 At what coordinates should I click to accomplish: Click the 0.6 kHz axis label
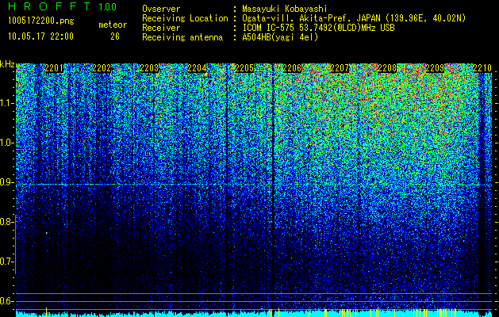point(6,301)
